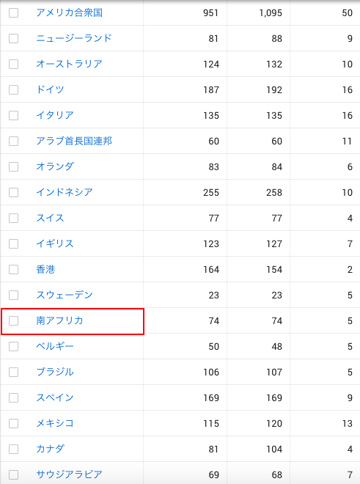Check the スイス row checkbox

pos(14,219)
